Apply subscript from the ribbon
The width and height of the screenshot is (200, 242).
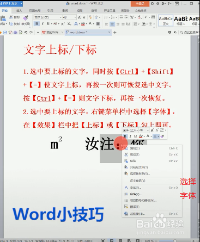[x=69, y=24]
